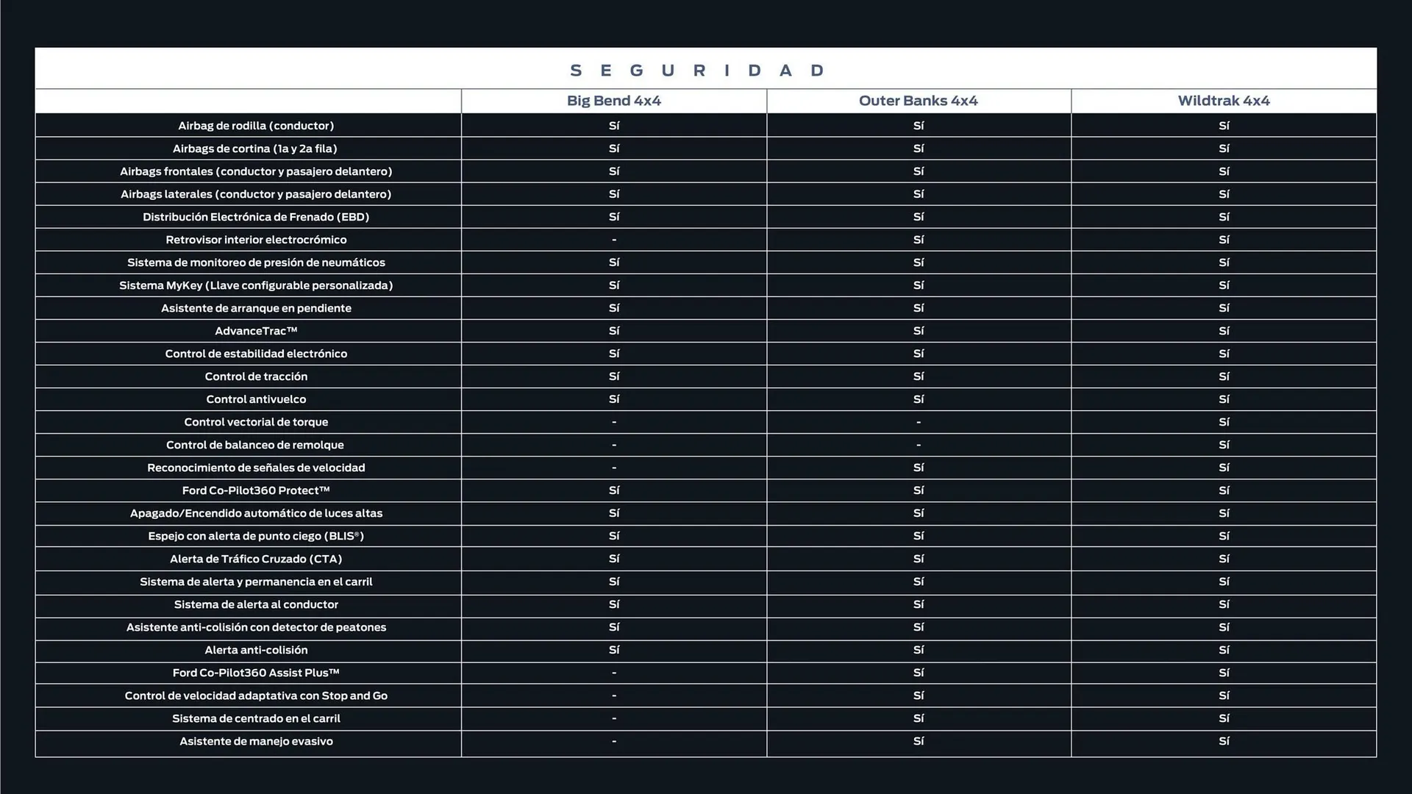Screen dimensions: 1412x794
Task: Select Airbags laterales row label
Action: pos(256,194)
